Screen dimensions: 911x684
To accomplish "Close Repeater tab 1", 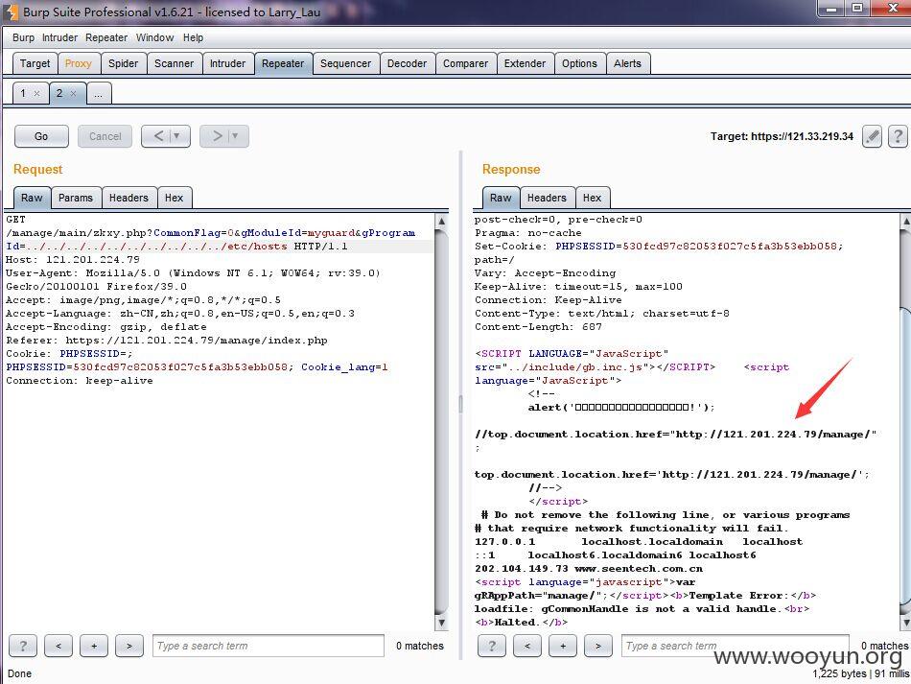I will tap(36, 94).
